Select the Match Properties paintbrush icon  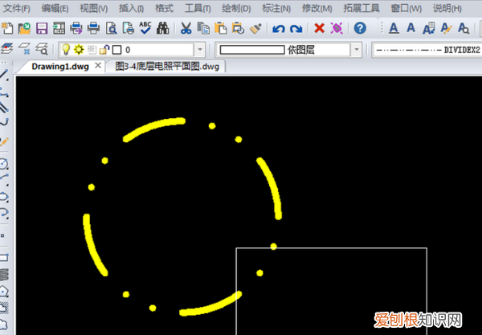tap(255, 28)
